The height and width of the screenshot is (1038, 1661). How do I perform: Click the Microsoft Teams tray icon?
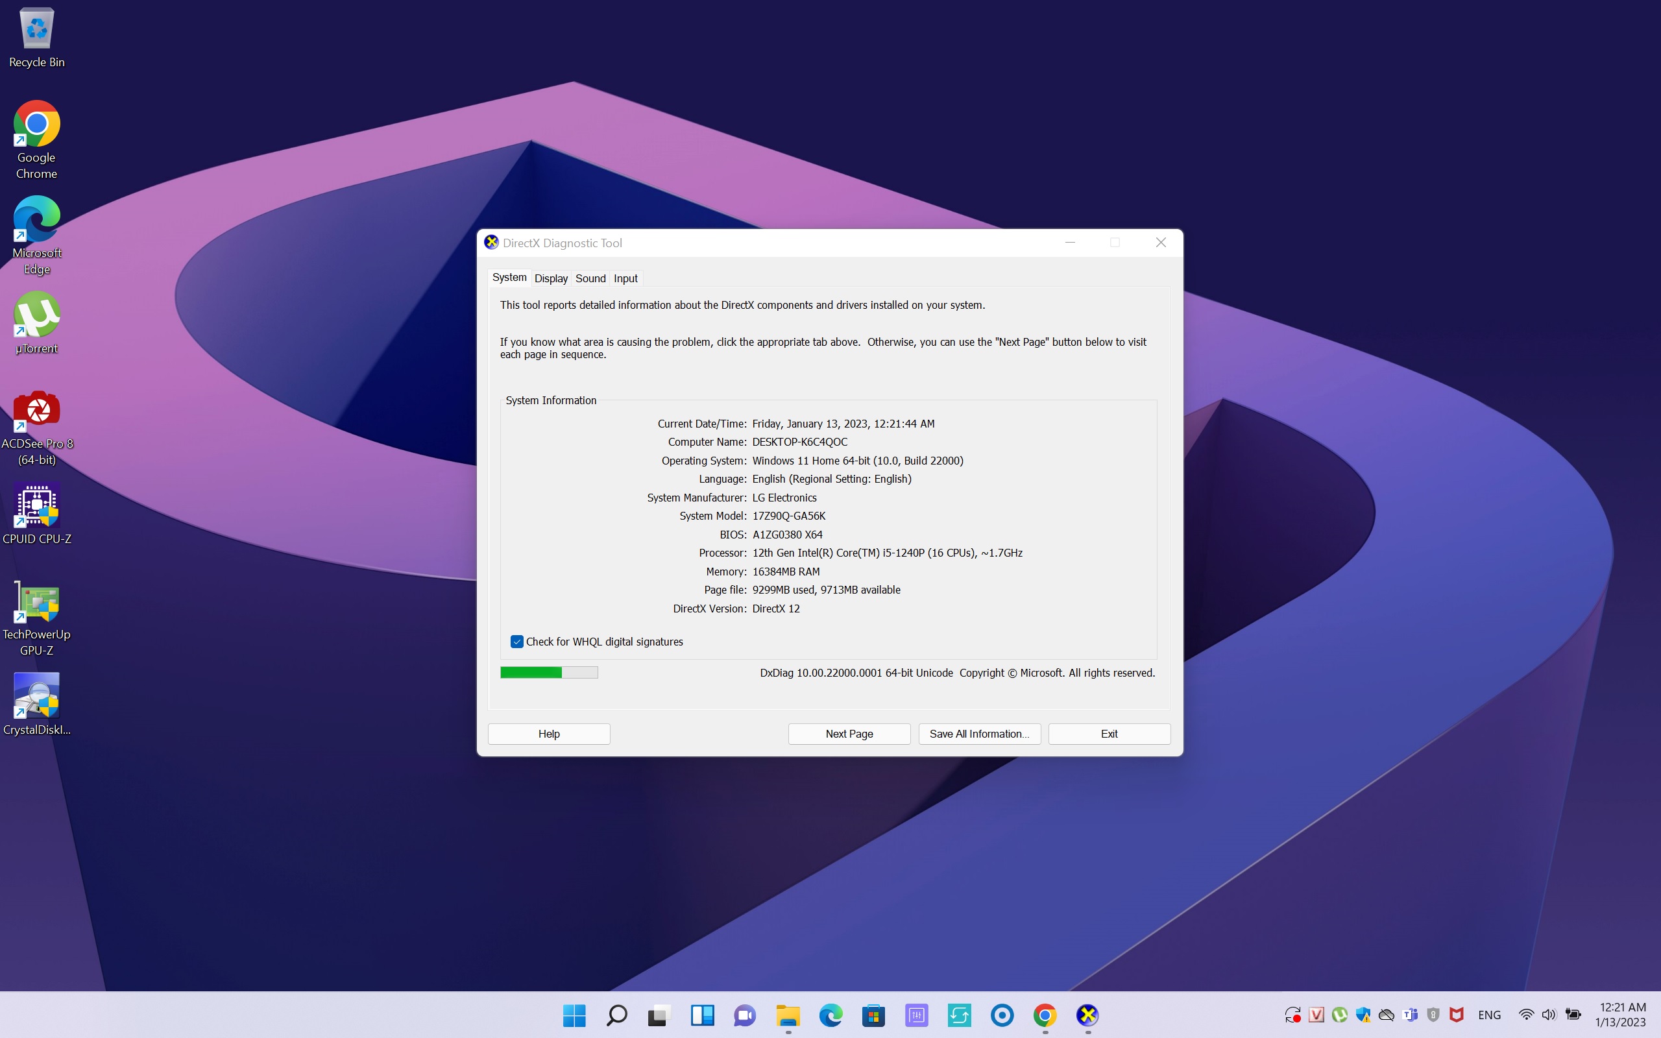click(x=1411, y=1015)
